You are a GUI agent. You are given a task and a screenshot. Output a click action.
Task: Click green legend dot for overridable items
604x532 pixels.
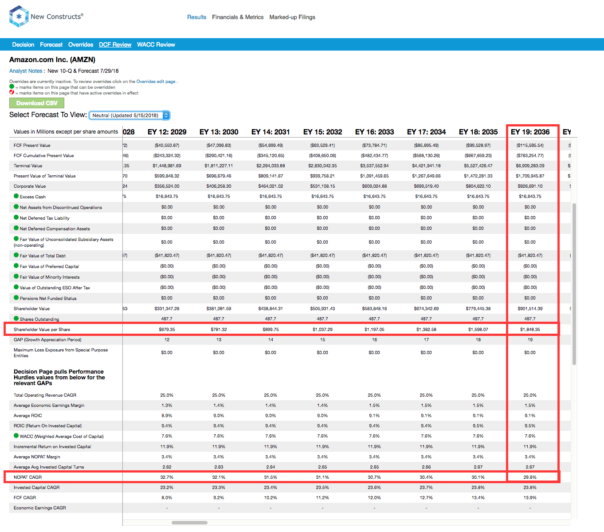click(x=12, y=87)
